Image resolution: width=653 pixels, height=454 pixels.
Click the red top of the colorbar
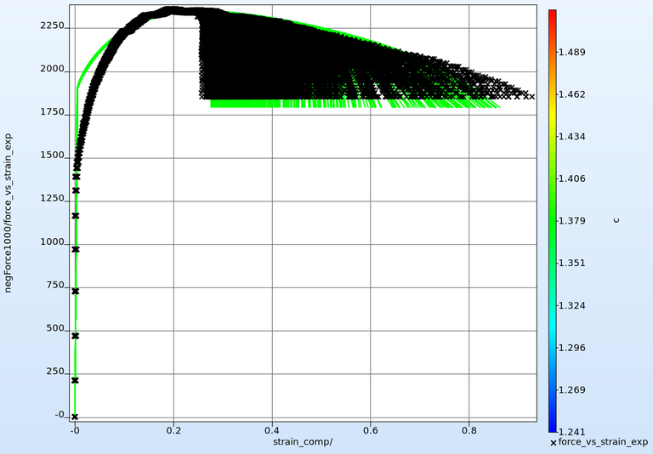[x=553, y=14]
